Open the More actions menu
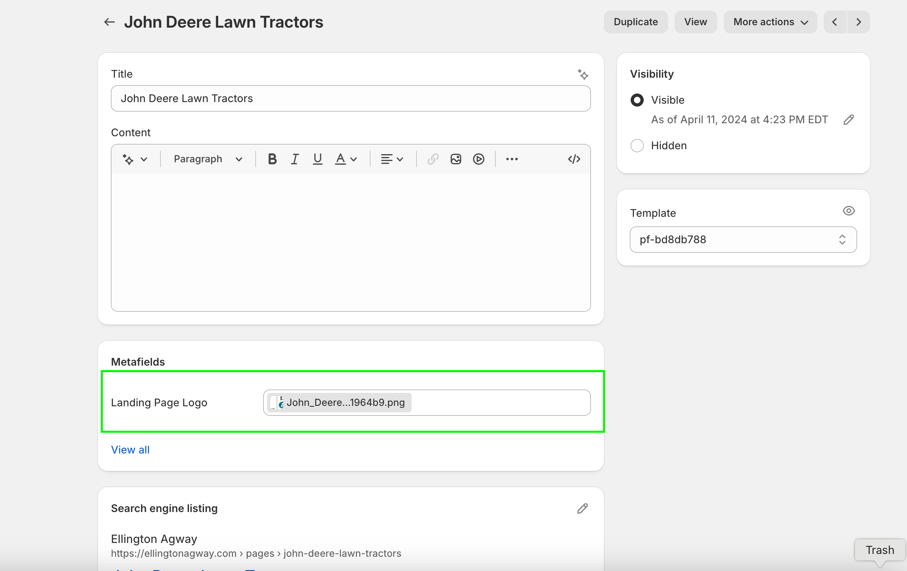 (x=770, y=22)
